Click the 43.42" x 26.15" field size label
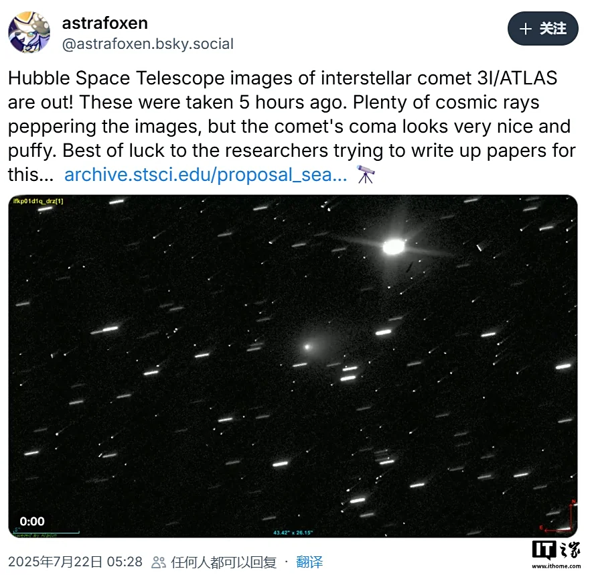Screen dimensions: 590x575 coord(293,533)
